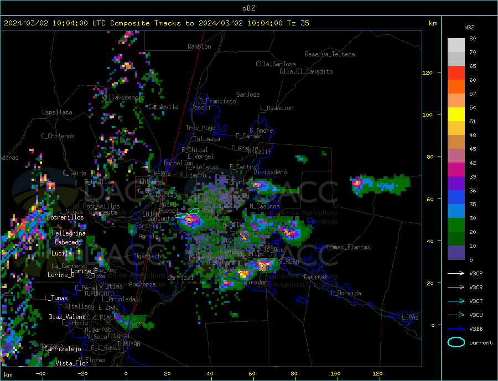Click the 'Uspallata' map label
498x381 pixels.
(x=57, y=112)
